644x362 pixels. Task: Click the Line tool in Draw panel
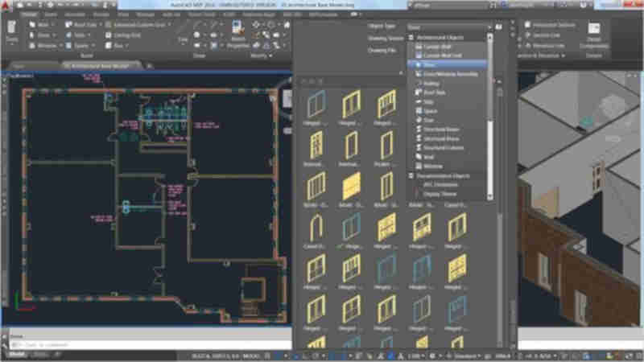pyautogui.click(x=183, y=33)
